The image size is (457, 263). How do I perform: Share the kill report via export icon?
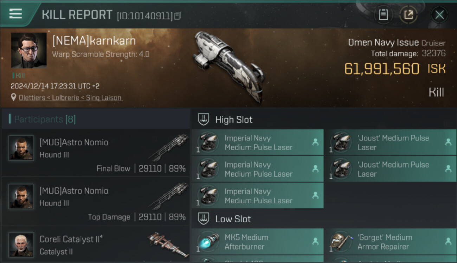pos(408,15)
